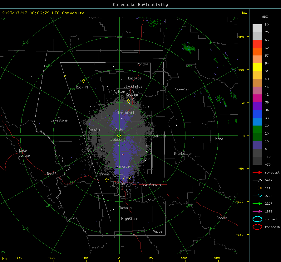Click the Cochrane label

pos(102,174)
